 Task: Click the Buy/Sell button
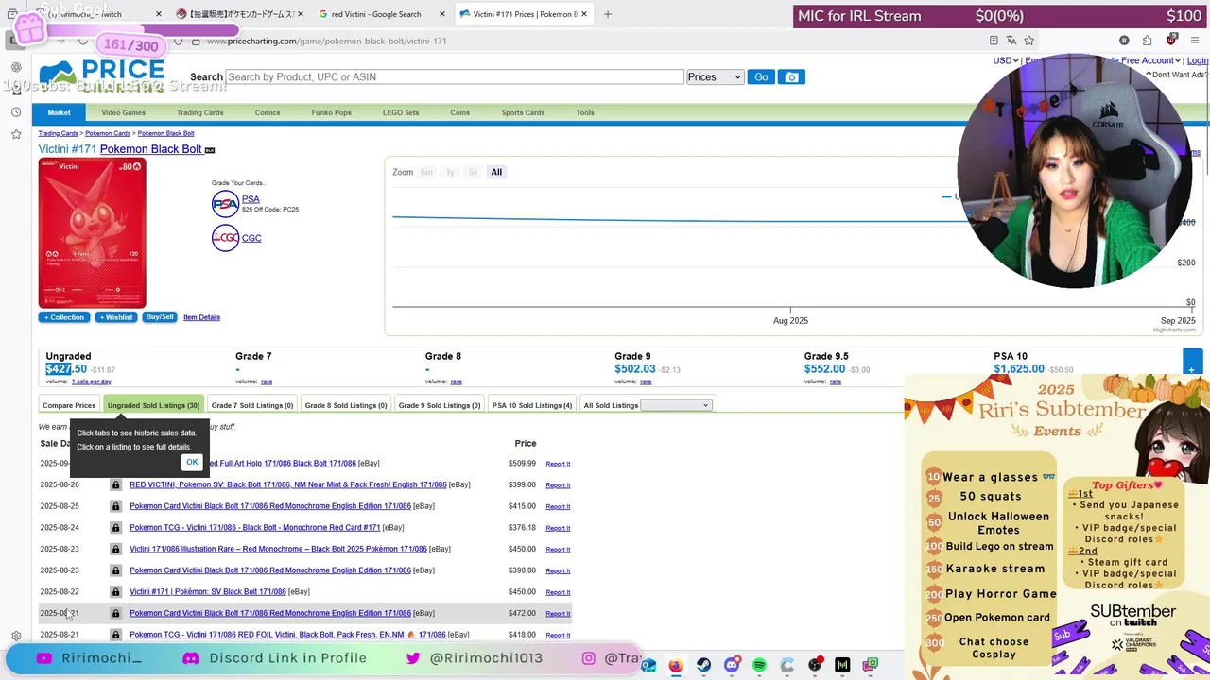[x=160, y=317]
